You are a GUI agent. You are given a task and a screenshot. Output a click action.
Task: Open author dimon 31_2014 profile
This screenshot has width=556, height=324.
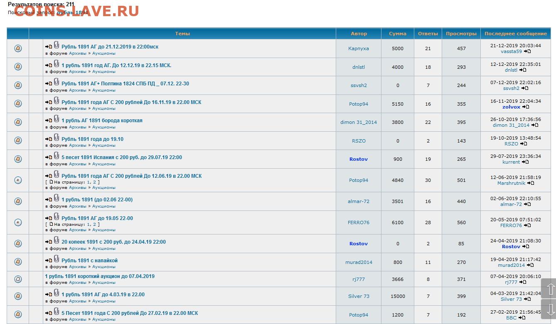[358, 122]
